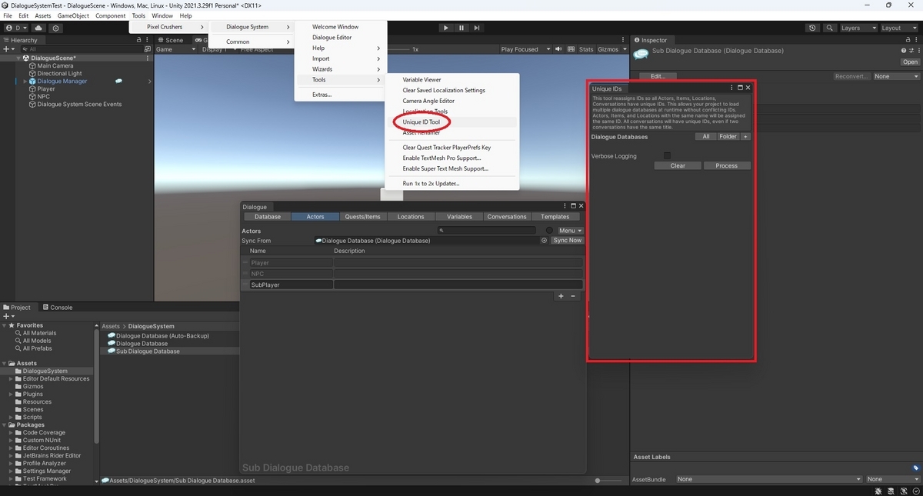Click the global search magnifier icon
The height and width of the screenshot is (496, 923).
829,28
